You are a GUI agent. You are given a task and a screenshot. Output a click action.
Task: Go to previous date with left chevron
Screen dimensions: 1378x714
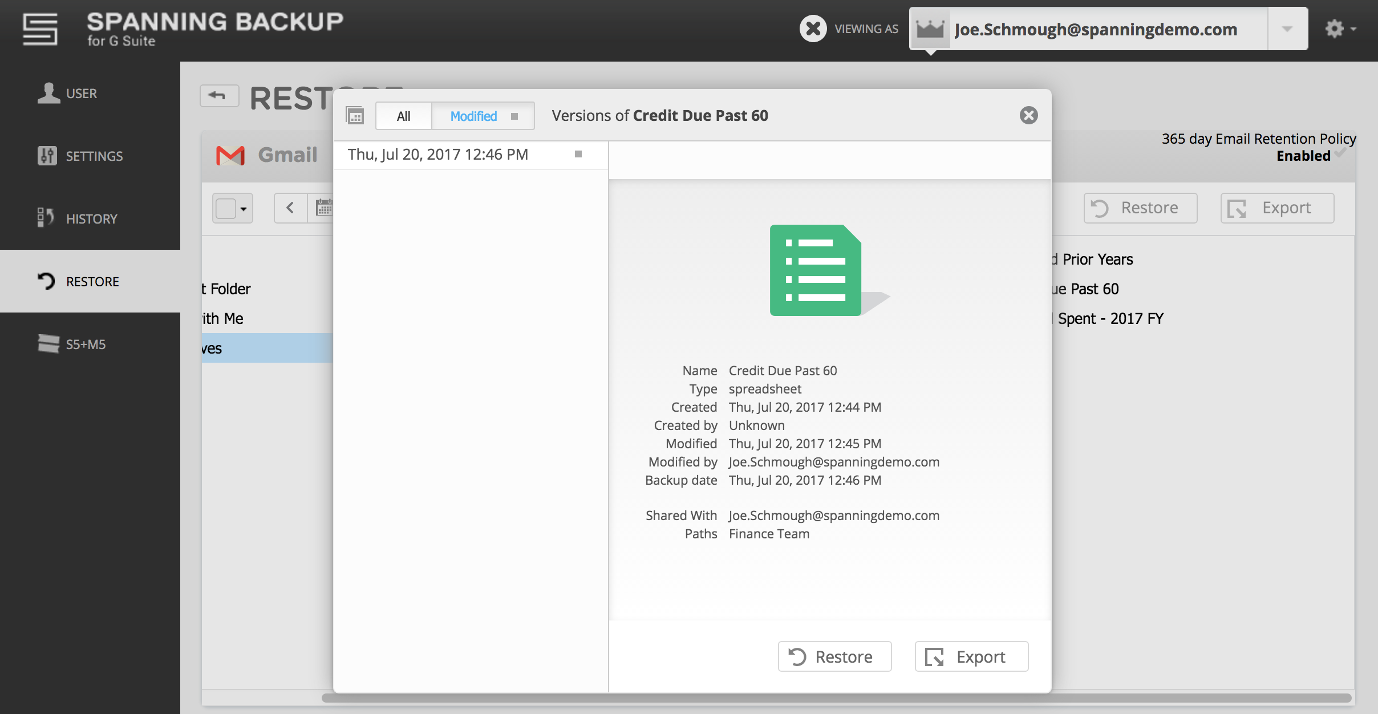pos(290,208)
